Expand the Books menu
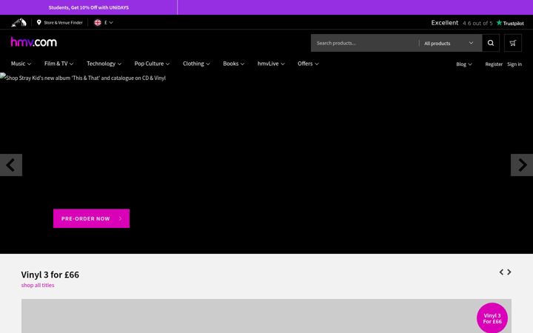533x333 pixels. 234,64
